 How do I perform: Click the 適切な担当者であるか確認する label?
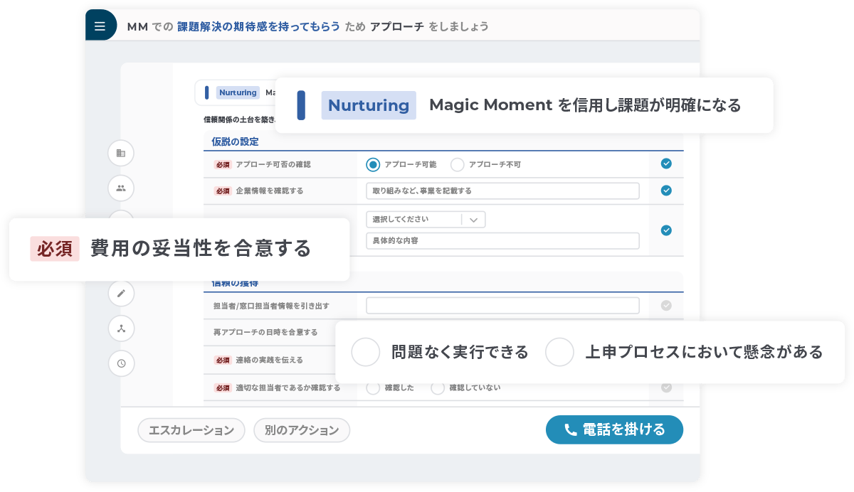point(288,387)
